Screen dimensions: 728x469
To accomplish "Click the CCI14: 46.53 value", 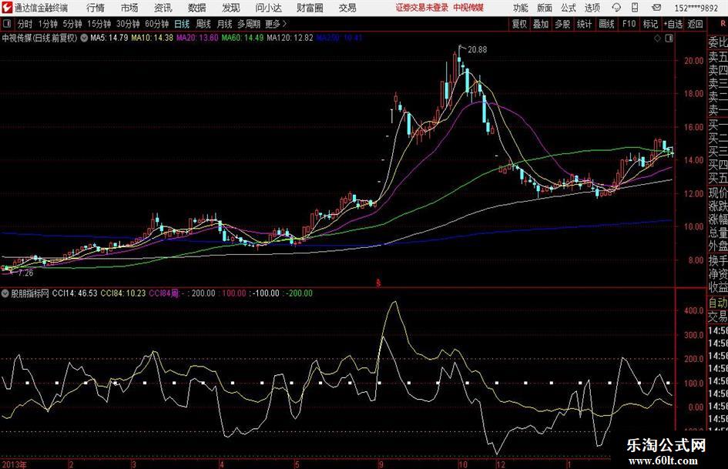I will (x=75, y=293).
